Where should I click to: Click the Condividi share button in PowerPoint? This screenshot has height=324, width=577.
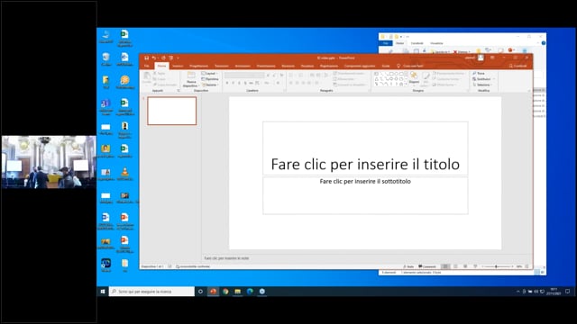tap(517, 66)
